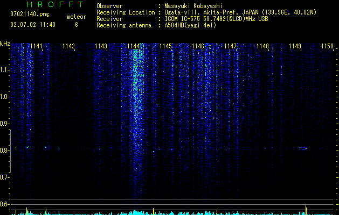Click the kHz axis unit label

(5, 44)
